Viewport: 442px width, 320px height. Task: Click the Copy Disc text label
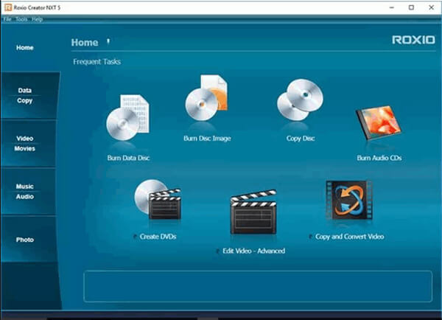[x=301, y=139]
